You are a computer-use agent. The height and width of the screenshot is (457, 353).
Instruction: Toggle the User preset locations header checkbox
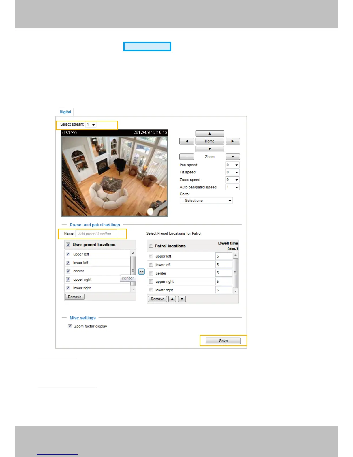[68, 245]
